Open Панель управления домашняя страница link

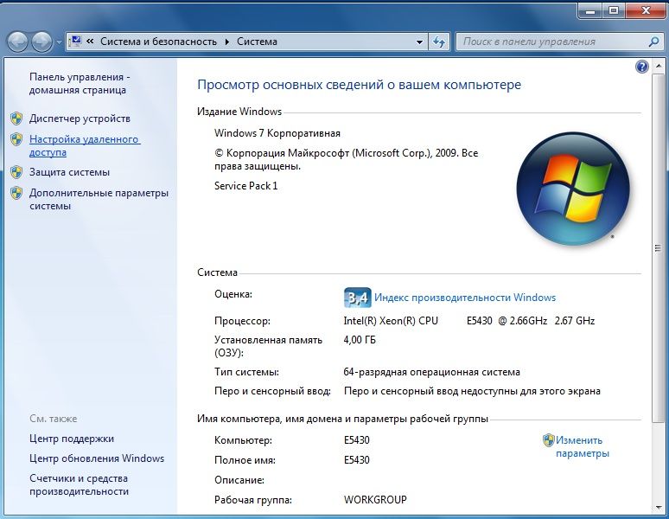pos(80,83)
